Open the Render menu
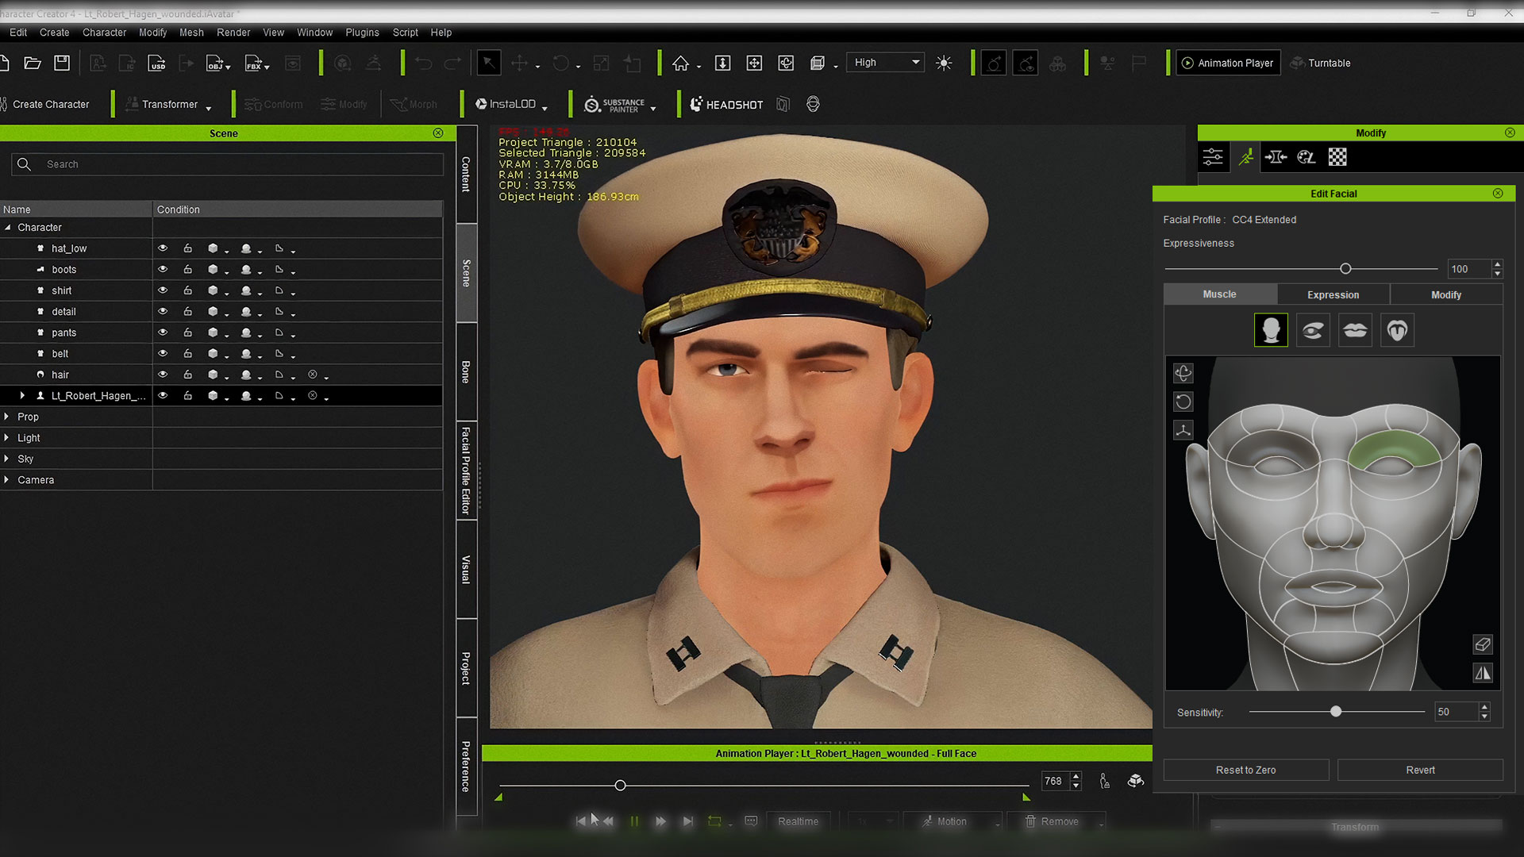This screenshot has width=1524, height=857. point(233,33)
